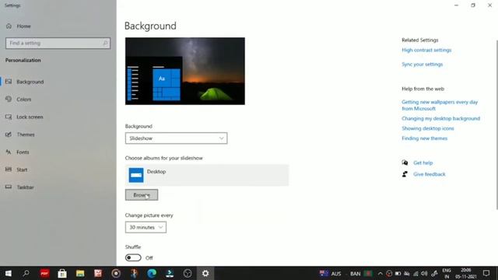Open Microsoft Edge from taskbar

pyautogui.click(x=152, y=273)
